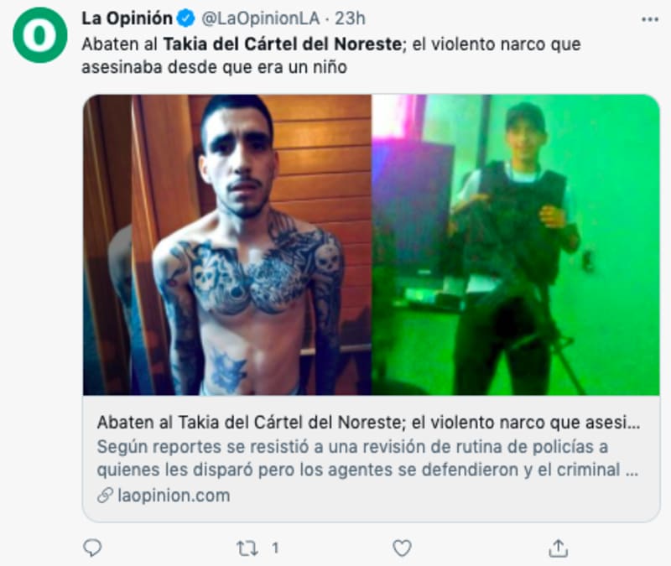
Task: Open the green-tinted photo in card
Action: coord(516,245)
